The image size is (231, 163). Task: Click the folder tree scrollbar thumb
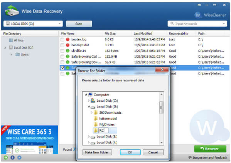[x=161, y=108]
